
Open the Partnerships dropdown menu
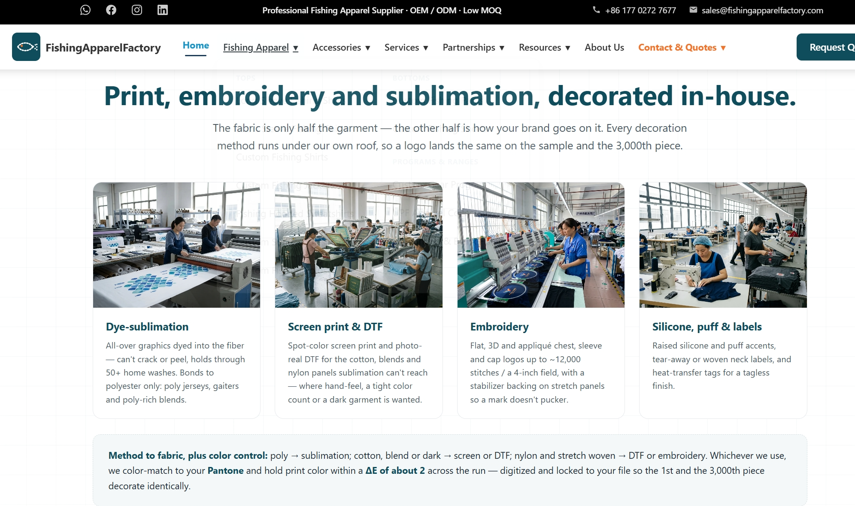click(473, 48)
